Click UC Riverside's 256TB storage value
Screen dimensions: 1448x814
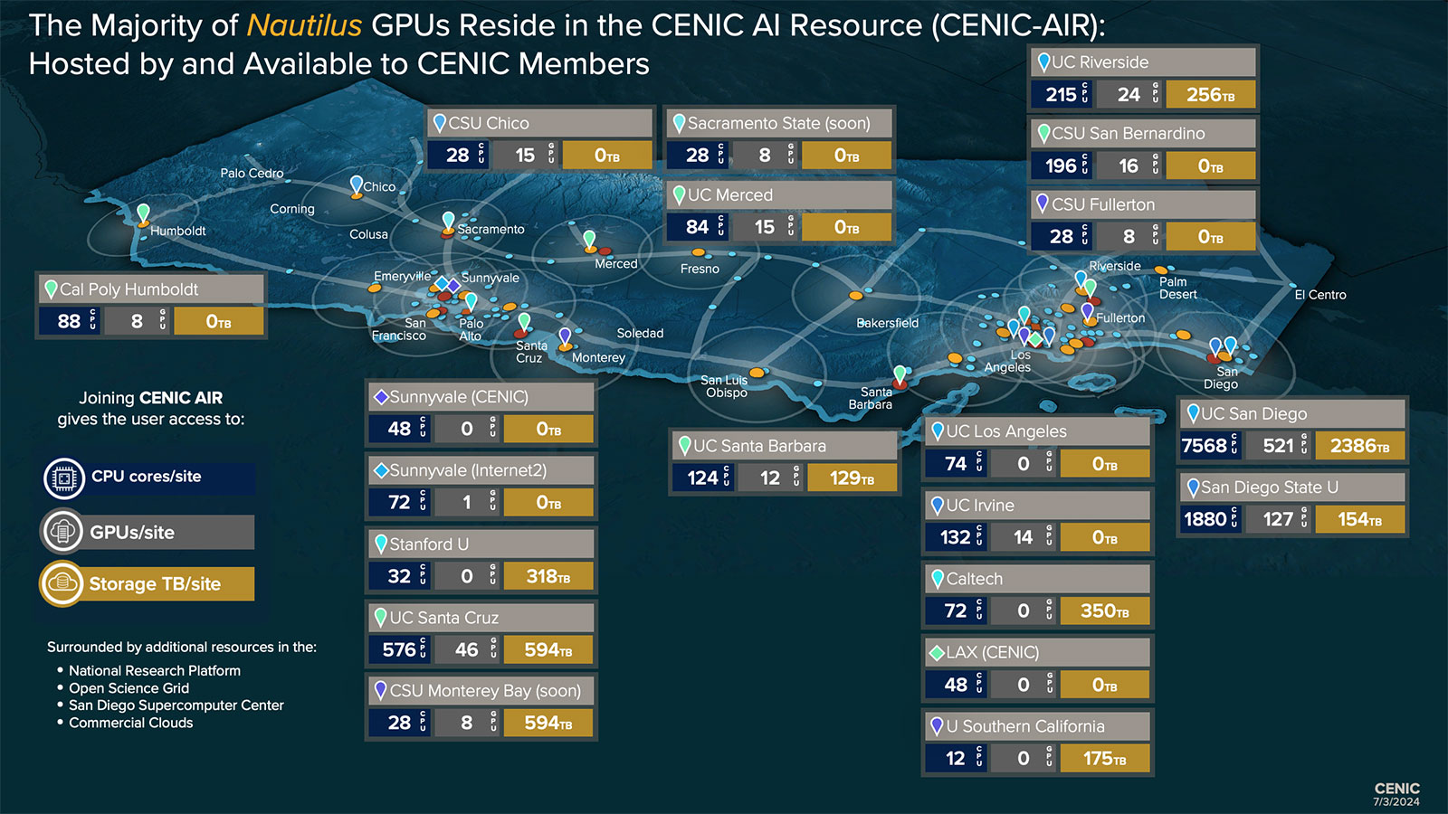pos(1210,94)
